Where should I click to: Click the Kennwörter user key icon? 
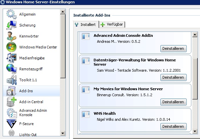11,36
